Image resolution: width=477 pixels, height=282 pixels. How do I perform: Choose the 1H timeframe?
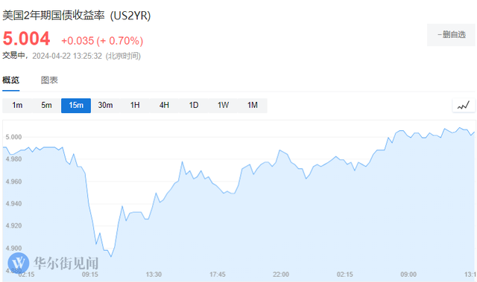(135, 106)
